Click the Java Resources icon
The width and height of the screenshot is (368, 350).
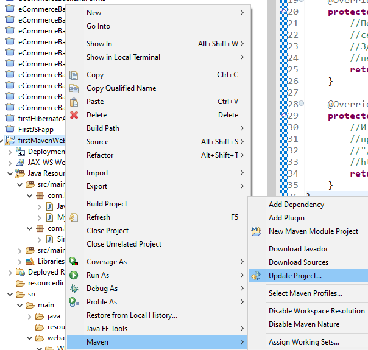click(x=20, y=173)
